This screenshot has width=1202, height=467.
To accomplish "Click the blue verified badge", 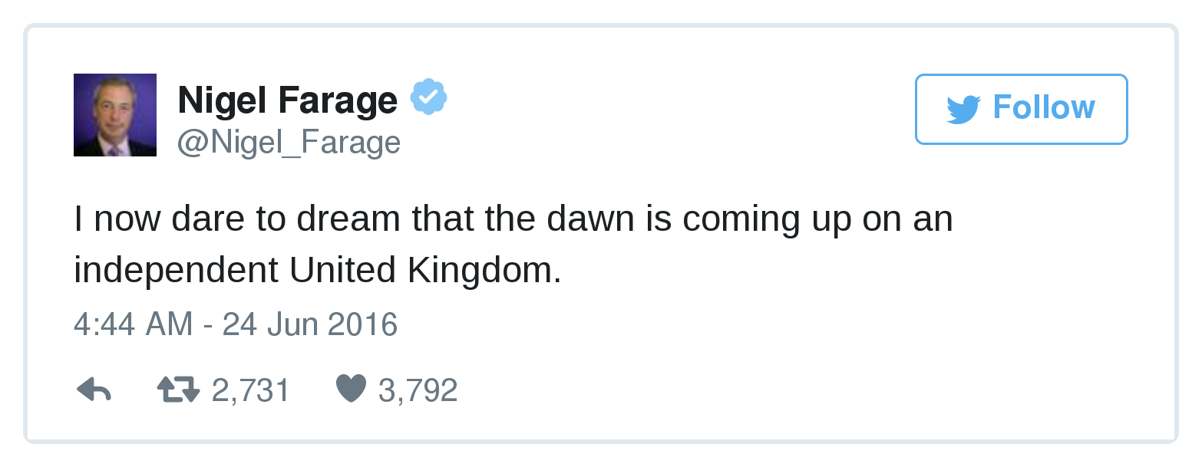I will click(x=428, y=97).
